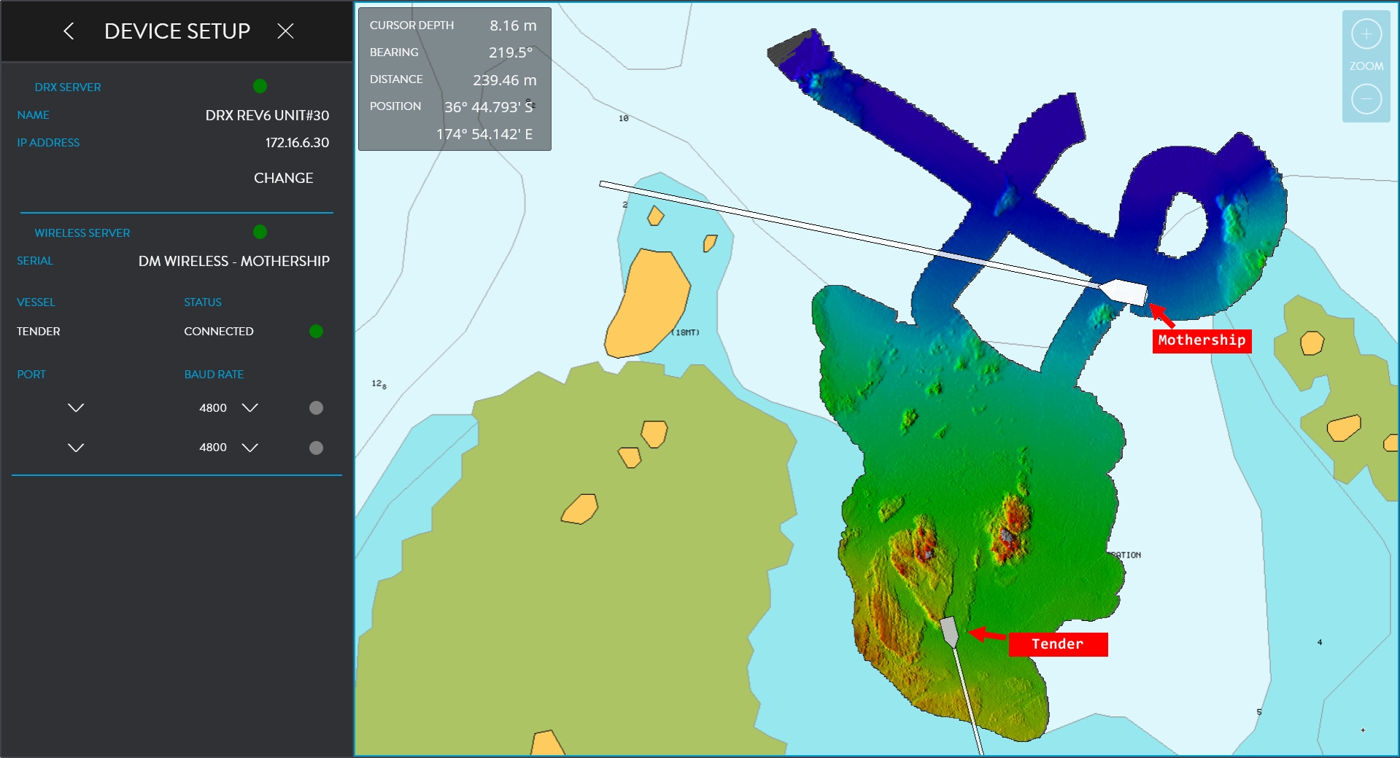Select the Mothership vessel icon on map
This screenshot has width=1400, height=758.
click(x=1124, y=292)
